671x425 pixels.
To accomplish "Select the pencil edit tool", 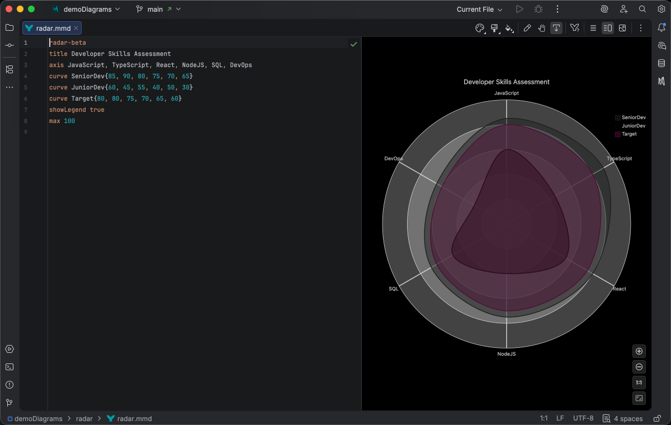I will click(x=527, y=28).
